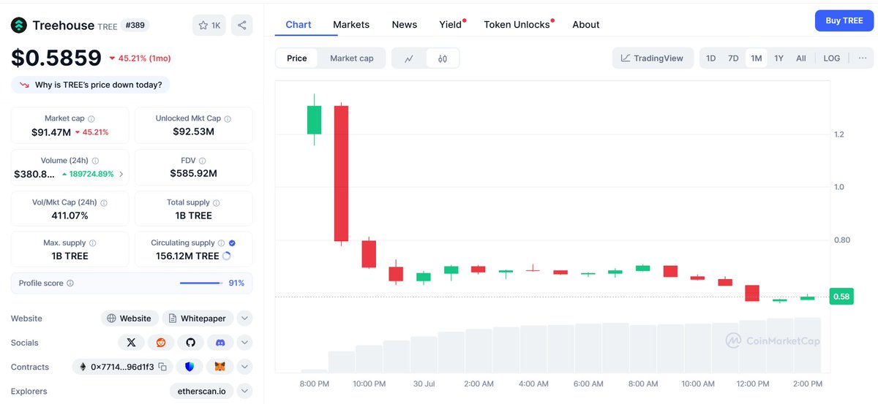Click the 156.12M TREE circulating value

tap(187, 256)
